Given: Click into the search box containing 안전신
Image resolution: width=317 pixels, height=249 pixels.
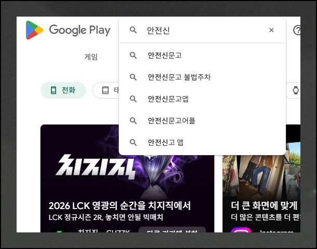Looking at the screenshot, I should (x=202, y=30).
